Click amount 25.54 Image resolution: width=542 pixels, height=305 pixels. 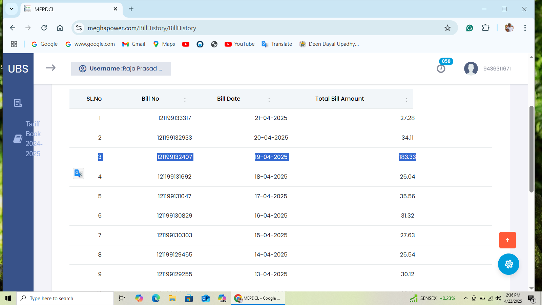coord(407,255)
